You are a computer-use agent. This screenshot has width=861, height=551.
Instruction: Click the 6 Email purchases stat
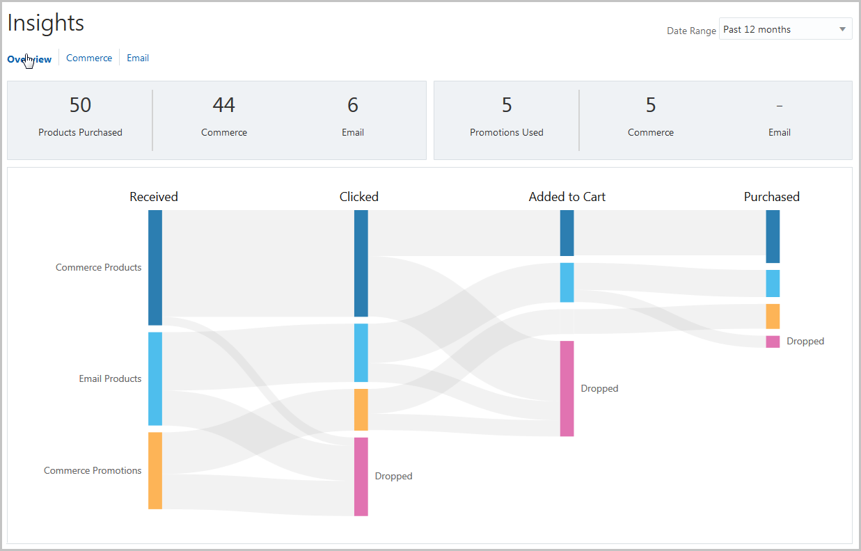pyautogui.click(x=353, y=116)
